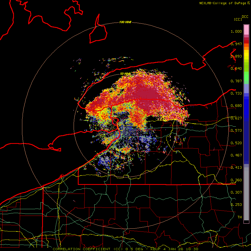Image resolution: width=251 pixels, height=251 pixels.
Task: Click the 0.947 value on the color scale
Action: point(236,44)
